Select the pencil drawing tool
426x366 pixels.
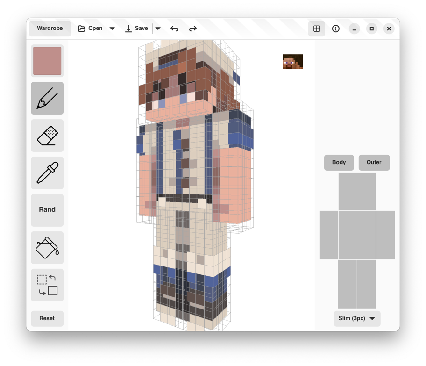click(x=47, y=98)
